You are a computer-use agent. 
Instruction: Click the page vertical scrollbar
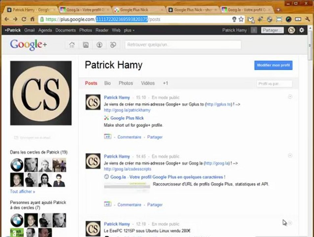(x=310, y=130)
